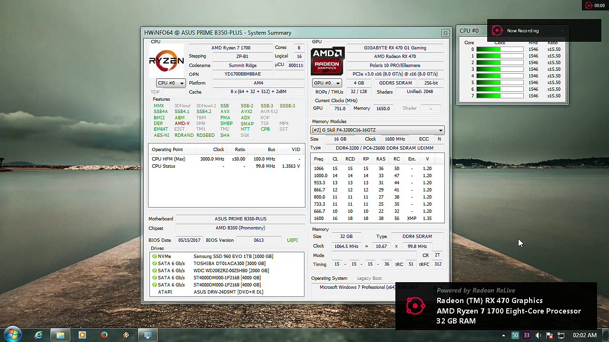Click the BIOS date 05/15/2017 field
609x342 pixels.
coord(189,240)
